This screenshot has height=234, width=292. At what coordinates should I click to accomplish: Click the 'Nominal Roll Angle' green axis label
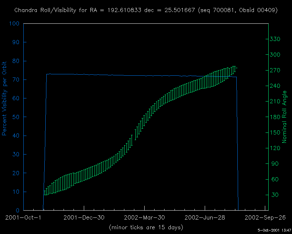click(x=284, y=117)
